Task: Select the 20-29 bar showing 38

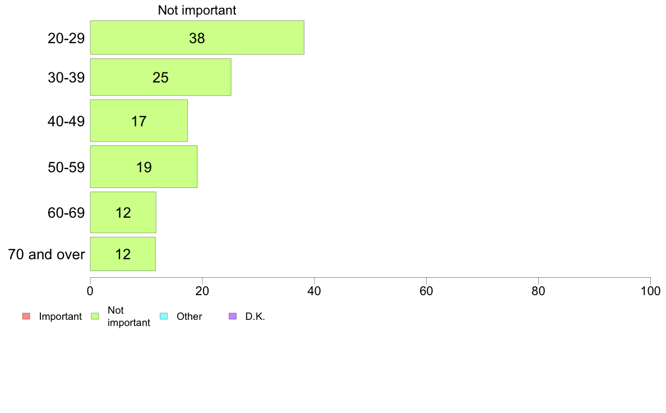Action: click(x=197, y=38)
